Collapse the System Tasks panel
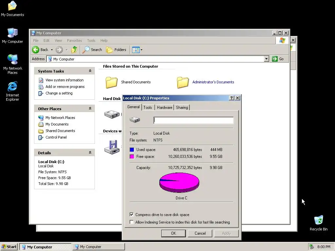 point(90,71)
